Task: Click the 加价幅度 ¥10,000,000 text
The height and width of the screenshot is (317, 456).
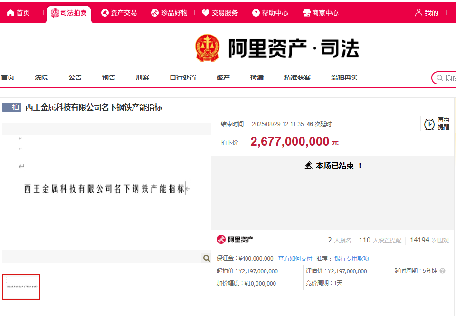Action: [246, 283]
